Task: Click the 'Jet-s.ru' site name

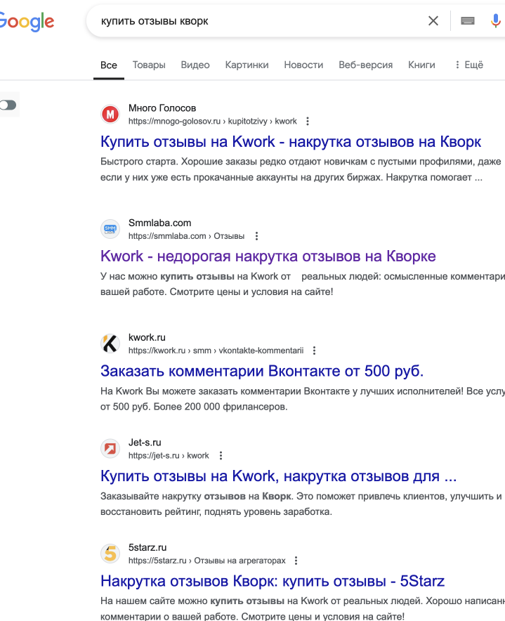Action: [x=145, y=443]
